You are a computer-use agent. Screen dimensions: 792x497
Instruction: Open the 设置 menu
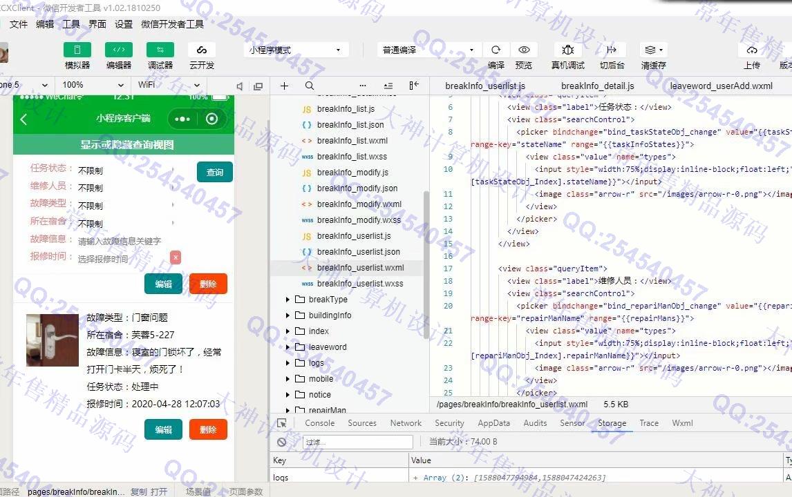coord(124,24)
